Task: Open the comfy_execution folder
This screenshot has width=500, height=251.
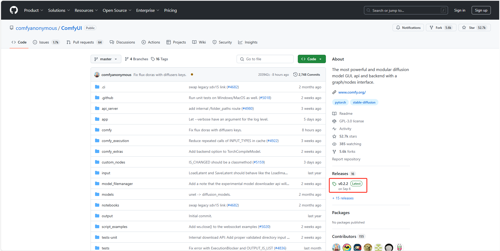Action: 115,141
